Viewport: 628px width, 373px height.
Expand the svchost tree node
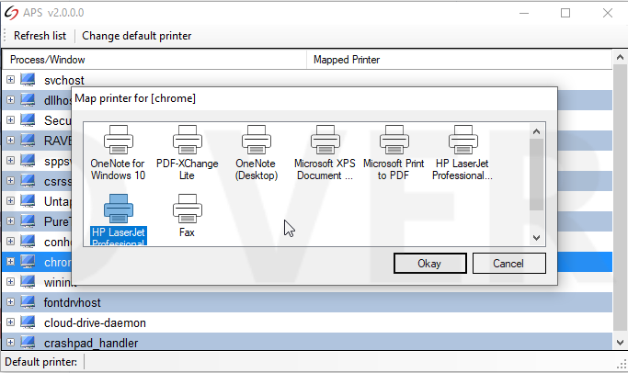[11, 80]
